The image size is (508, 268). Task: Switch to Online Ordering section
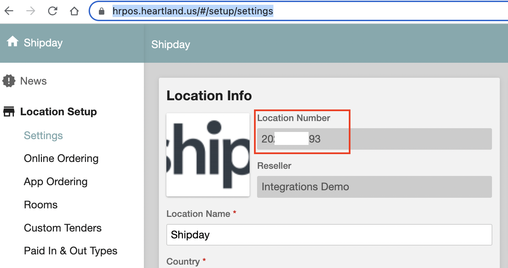pyautogui.click(x=61, y=158)
